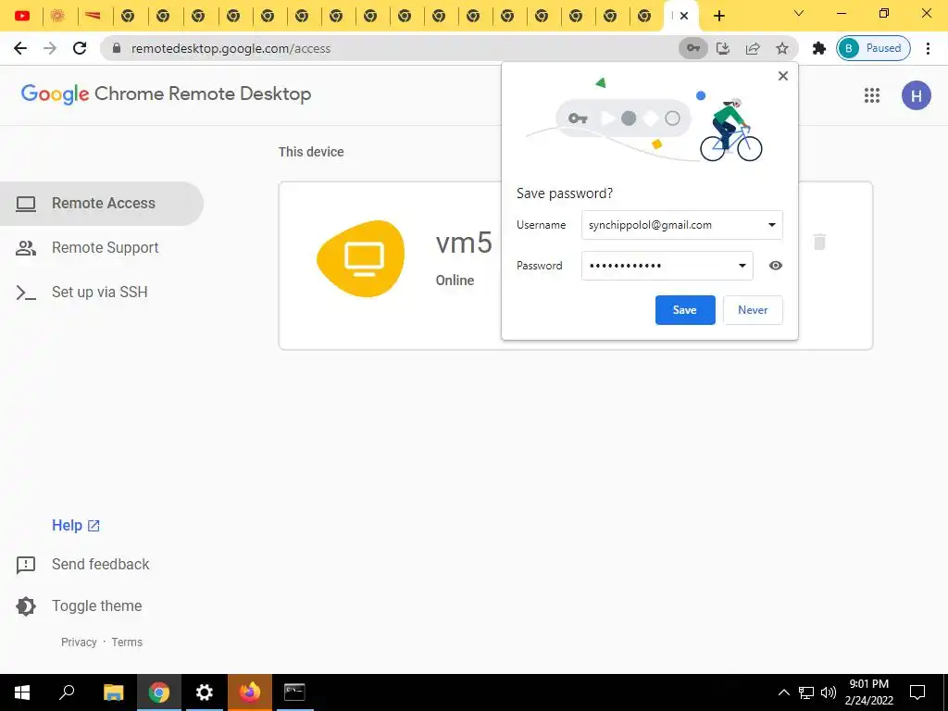
Task: Open the Privacy link
Action: point(79,642)
